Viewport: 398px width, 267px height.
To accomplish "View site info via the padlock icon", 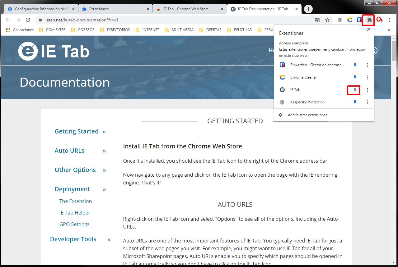I will point(40,20).
